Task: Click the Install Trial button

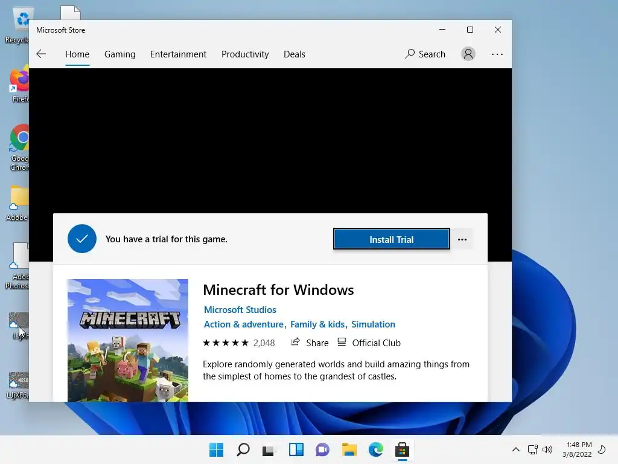Action: [391, 239]
